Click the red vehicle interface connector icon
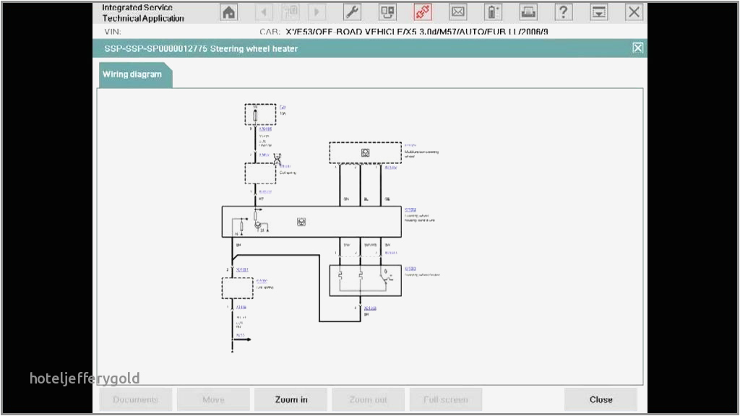The width and height of the screenshot is (740, 416). coord(422,12)
